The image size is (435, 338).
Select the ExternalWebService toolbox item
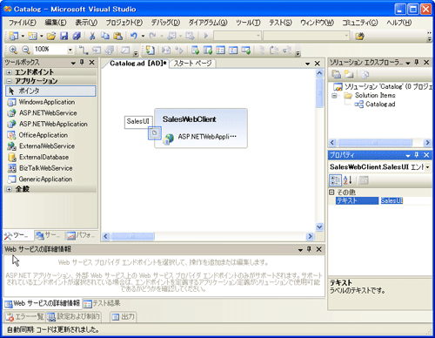[50, 146]
